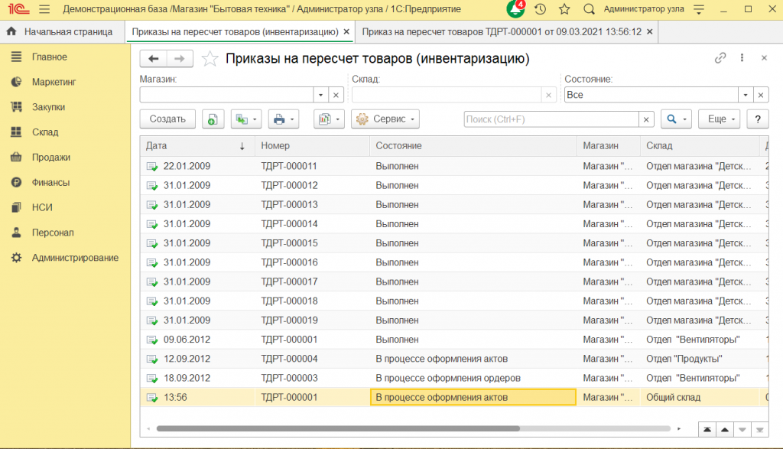Click Общий склад cell in last row
Image resolution: width=783 pixels, height=449 pixels.
700,398
